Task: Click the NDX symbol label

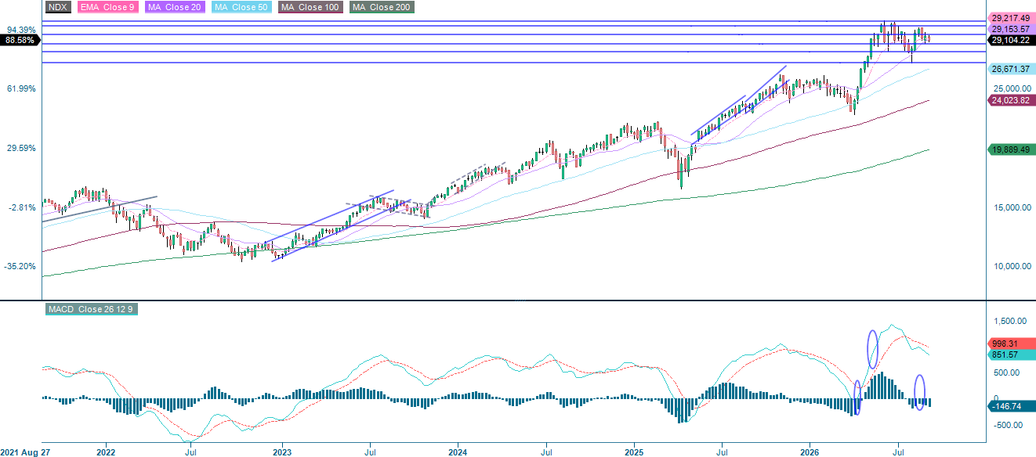Action: [57, 7]
